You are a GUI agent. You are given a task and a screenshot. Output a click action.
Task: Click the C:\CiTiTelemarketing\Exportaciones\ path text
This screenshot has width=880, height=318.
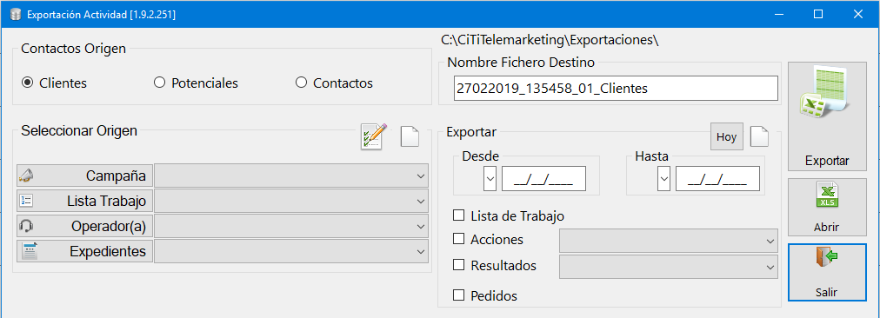click(x=550, y=40)
